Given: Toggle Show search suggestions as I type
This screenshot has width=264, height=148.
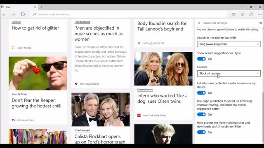Looking at the screenshot, I should pos(201,59).
